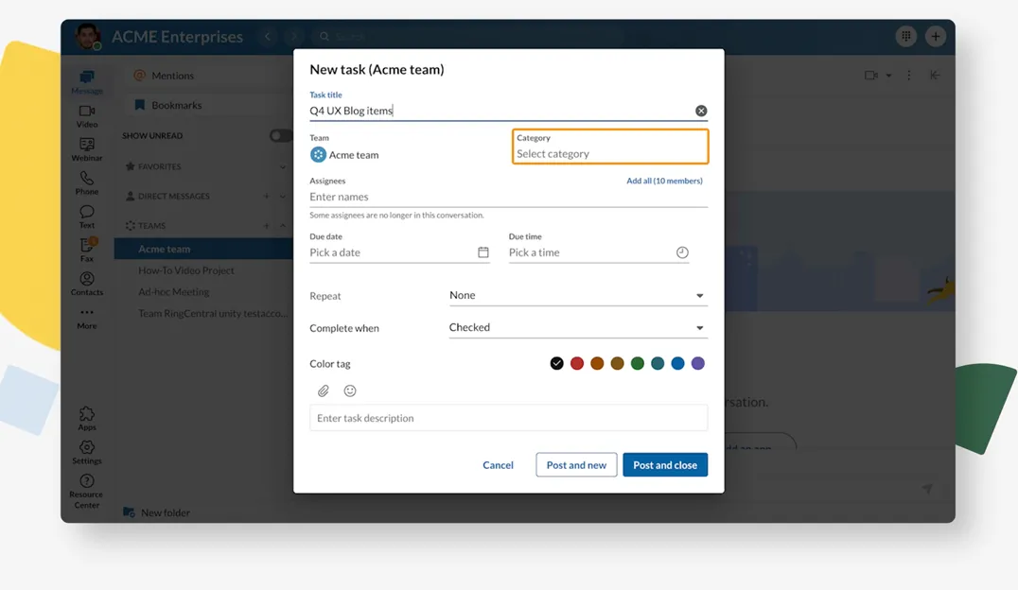Screen dimensions: 1018x590
Task: Cancel the new task dialog
Action: (498, 465)
